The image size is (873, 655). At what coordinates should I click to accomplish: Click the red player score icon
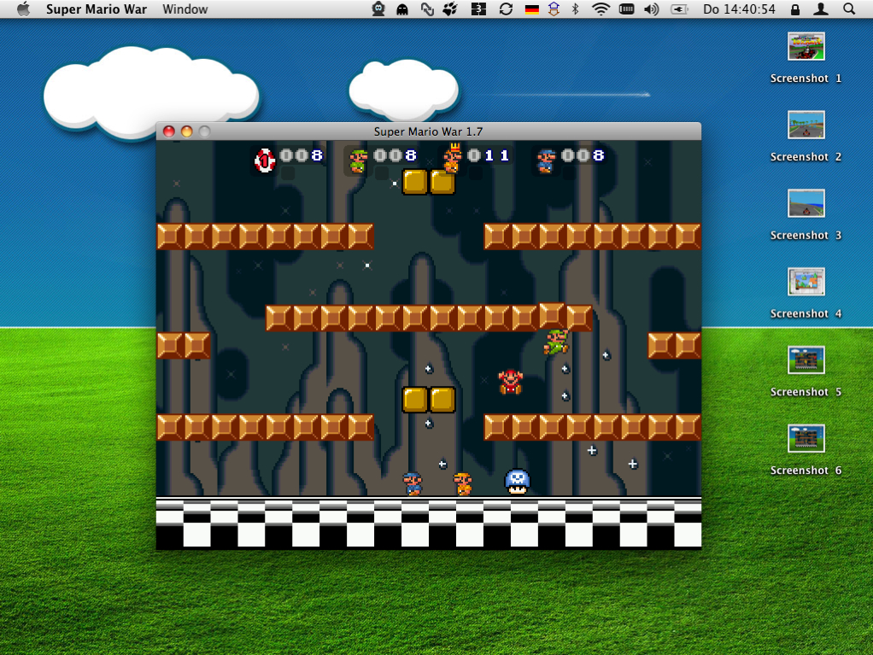[x=265, y=161]
